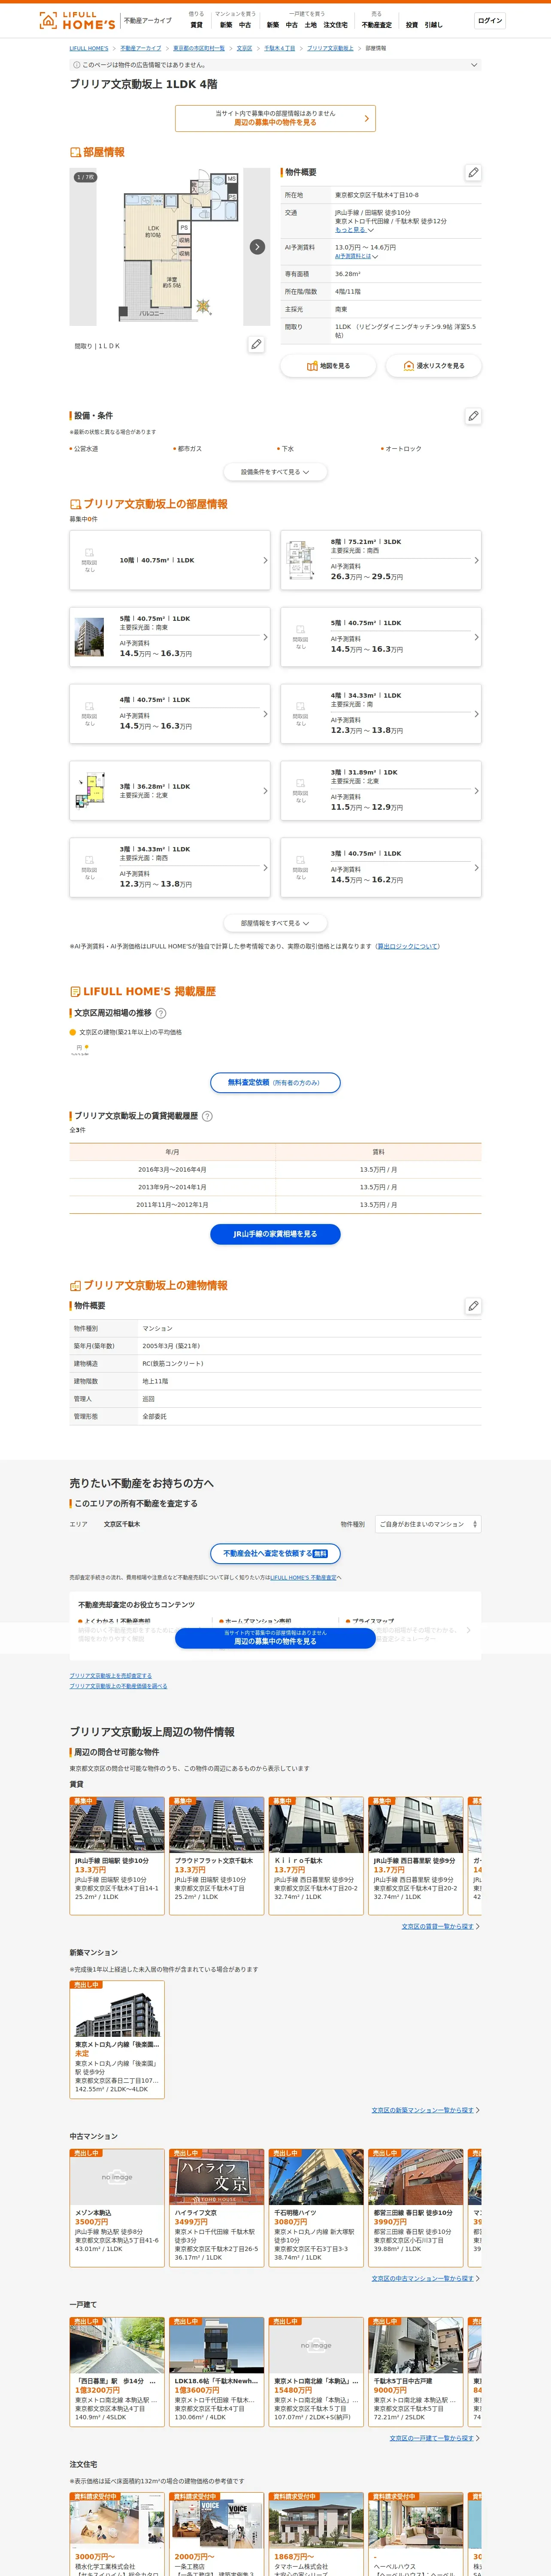Click the top 周辺の募集中の物件を見る banner
The width and height of the screenshot is (551, 2576).
275,118
